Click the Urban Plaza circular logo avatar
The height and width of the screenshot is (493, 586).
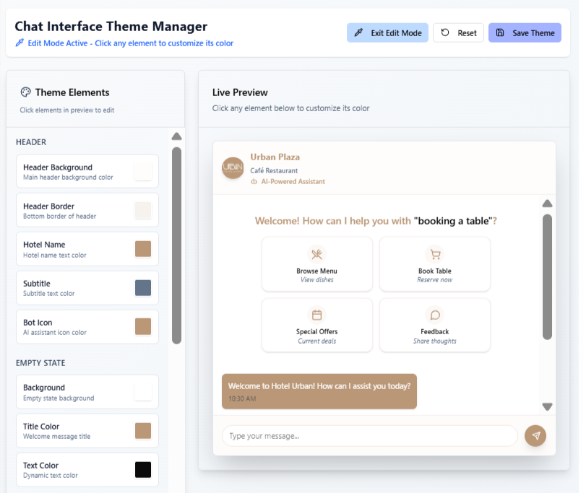[x=232, y=168]
